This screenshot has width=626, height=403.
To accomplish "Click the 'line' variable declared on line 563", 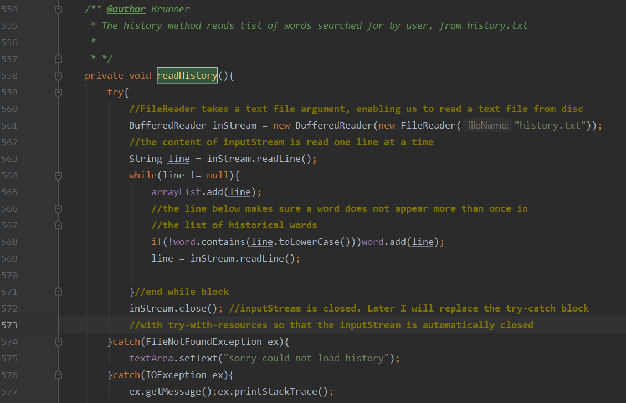I will tap(179, 159).
